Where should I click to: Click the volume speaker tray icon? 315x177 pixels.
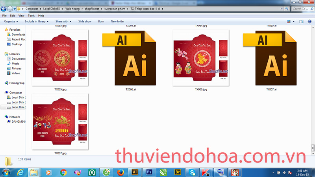tap(284, 173)
